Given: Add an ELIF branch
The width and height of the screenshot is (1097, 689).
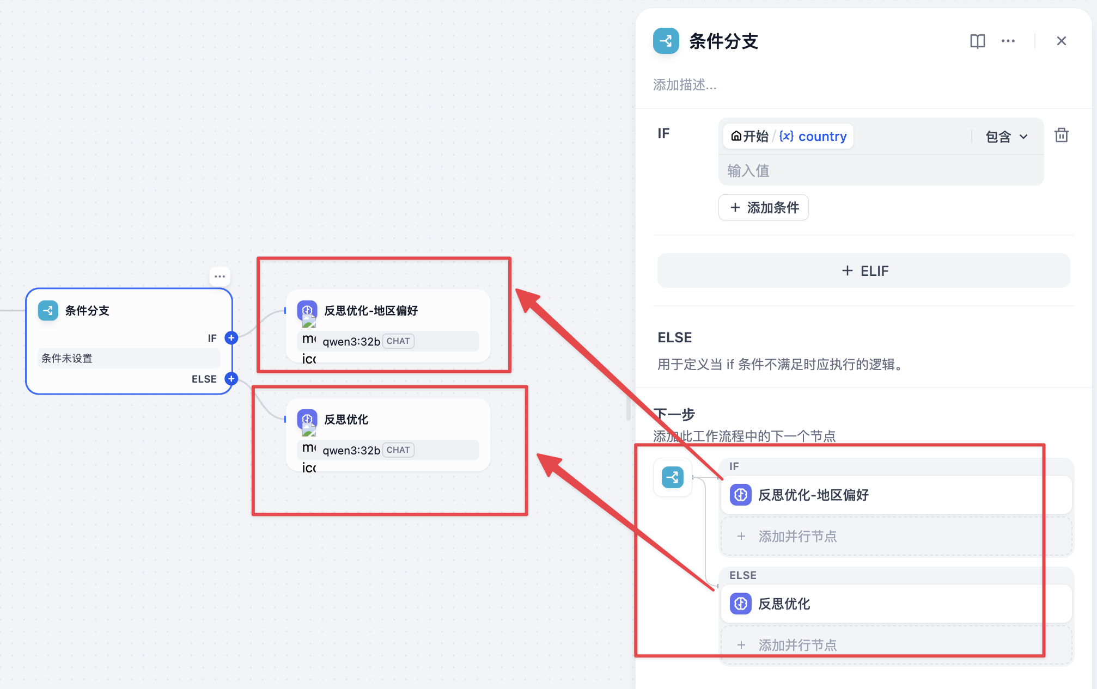Looking at the screenshot, I should tap(864, 270).
